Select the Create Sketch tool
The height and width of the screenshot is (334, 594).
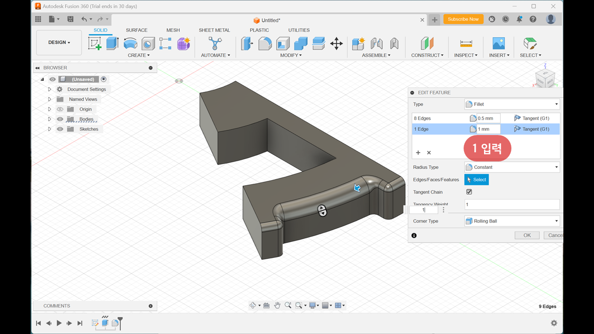click(95, 44)
